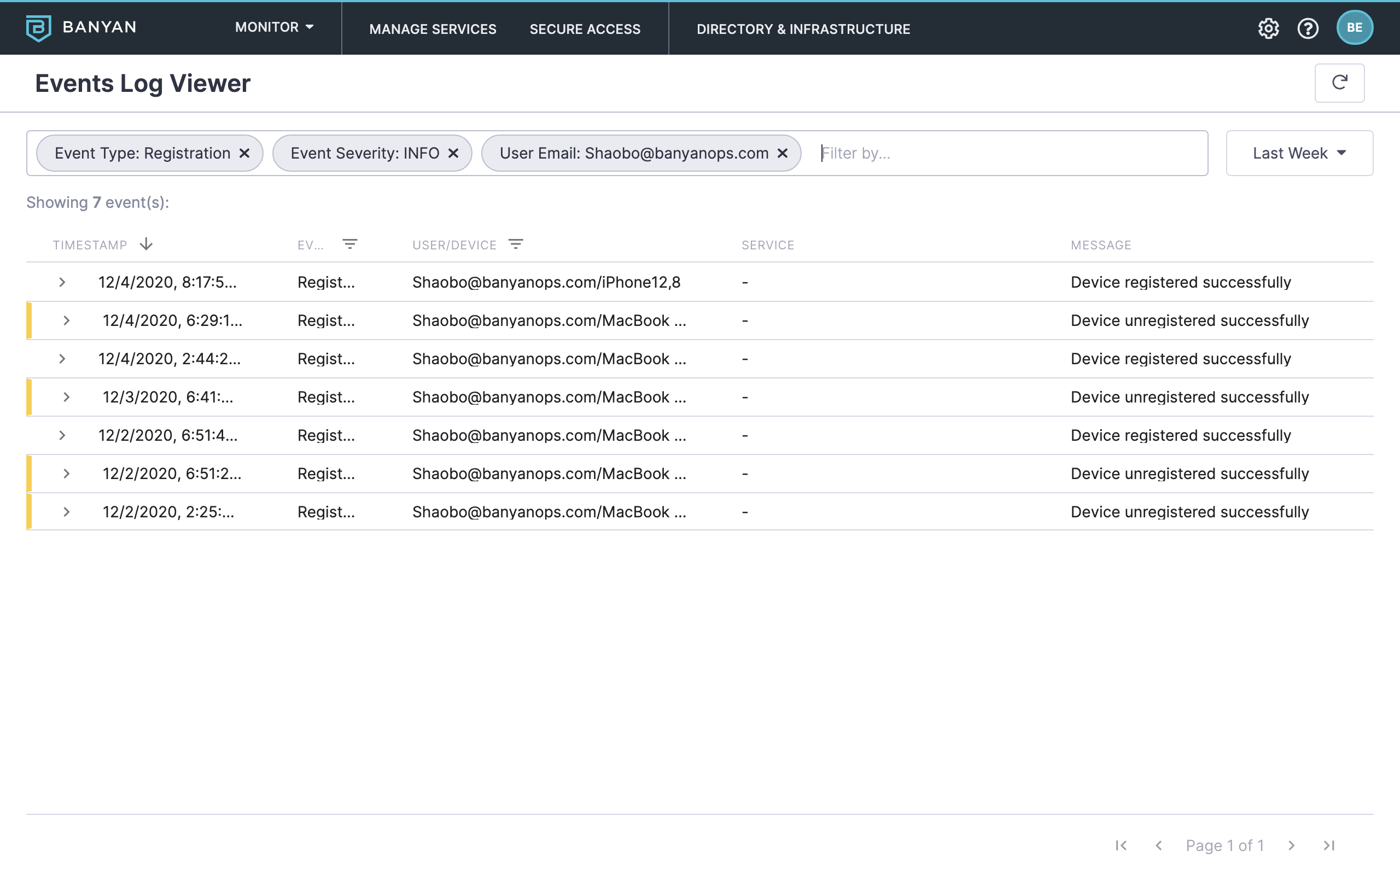Select Device unregistered message on 12/3/2020

[x=1189, y=397]
